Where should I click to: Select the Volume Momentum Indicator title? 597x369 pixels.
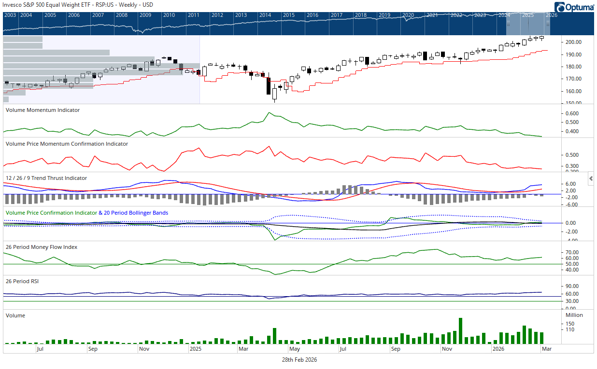43,110
